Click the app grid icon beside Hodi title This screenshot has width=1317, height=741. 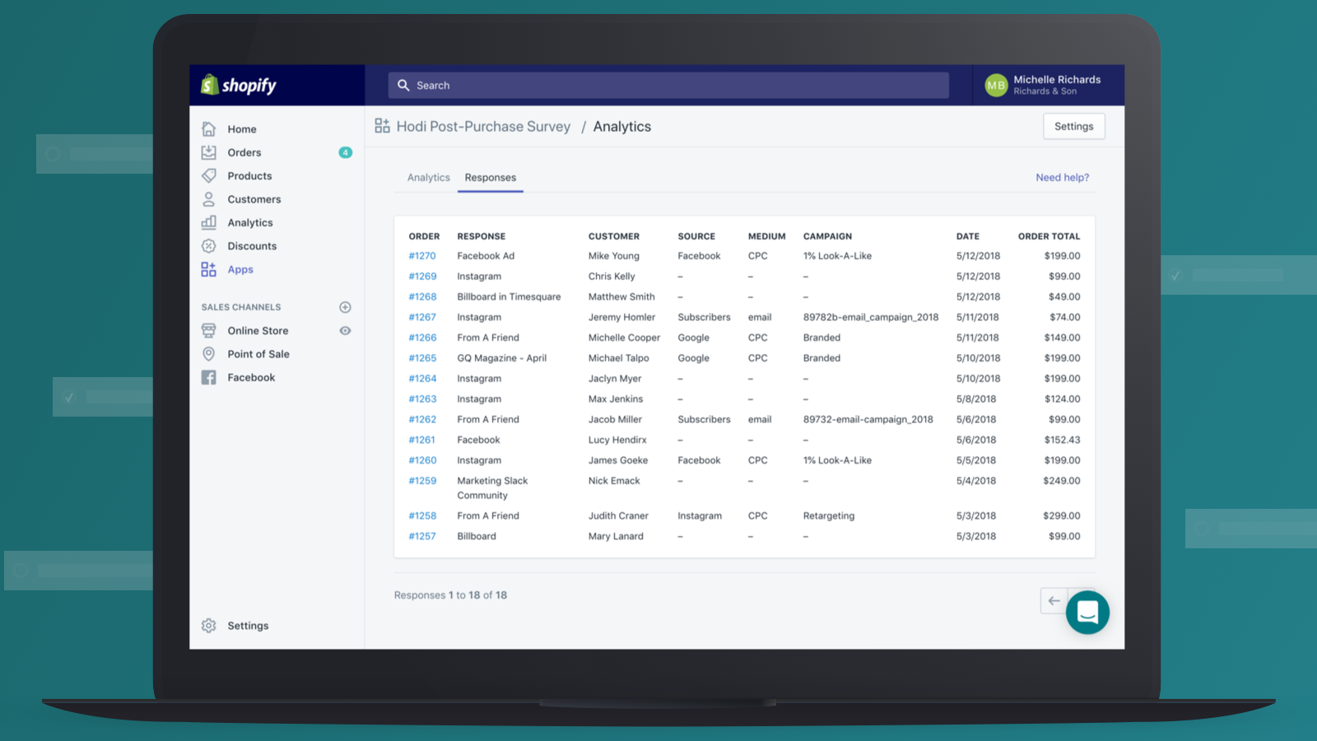[x=383, y=126]
